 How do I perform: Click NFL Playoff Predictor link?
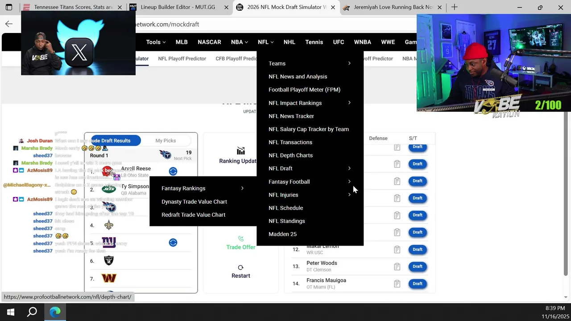[x=182, y=58]
